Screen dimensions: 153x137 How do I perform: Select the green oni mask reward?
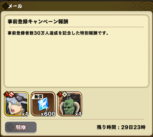point(70,104)
